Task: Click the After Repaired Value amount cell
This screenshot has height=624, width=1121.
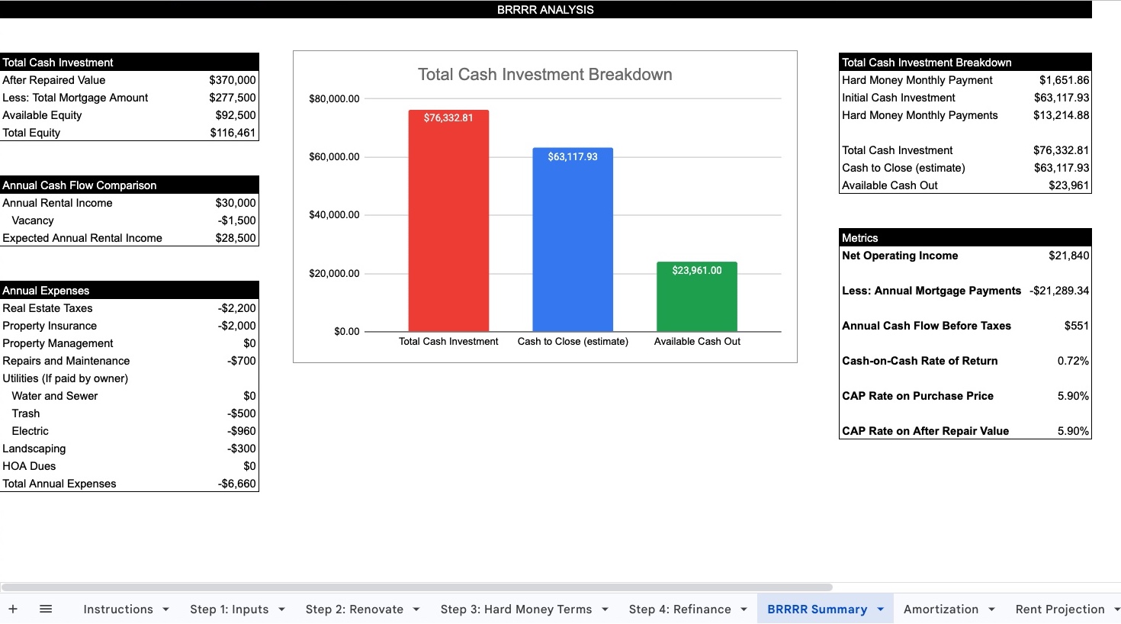Action: click(x=232, y=80)
